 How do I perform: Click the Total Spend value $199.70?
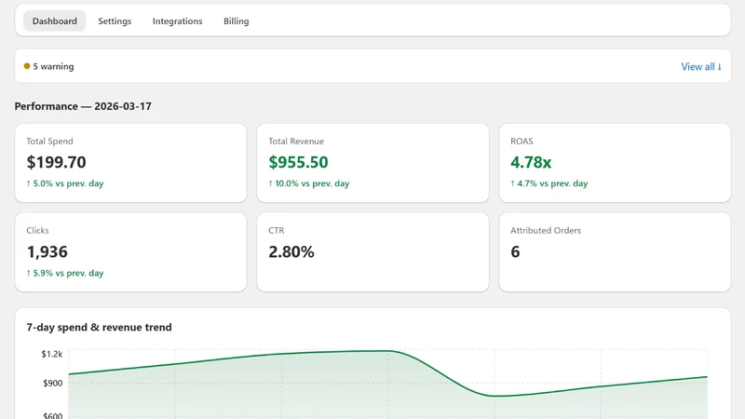[x=56, y=162]
